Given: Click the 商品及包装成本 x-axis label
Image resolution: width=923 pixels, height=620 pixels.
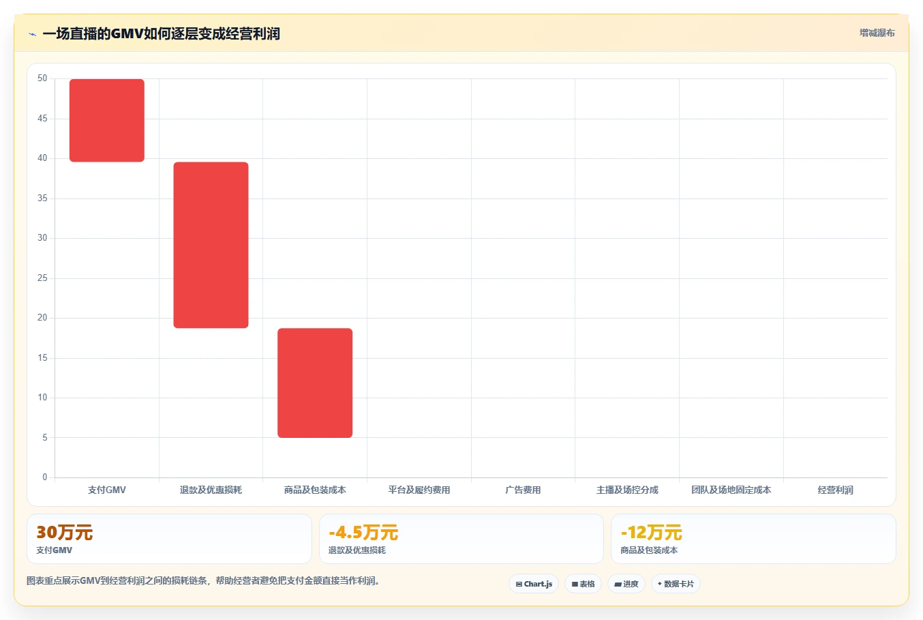Looking at the screenshot, I should click(315, 490).
